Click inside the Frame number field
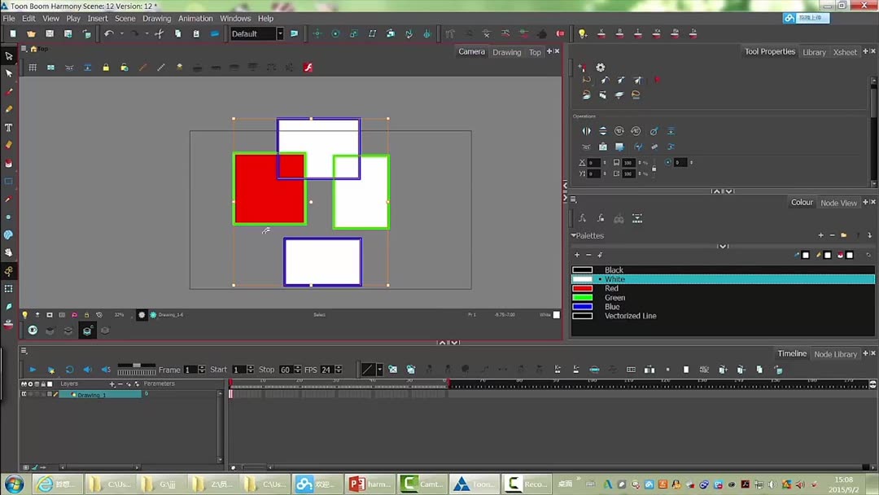The image size is (879, 495). 191,369
